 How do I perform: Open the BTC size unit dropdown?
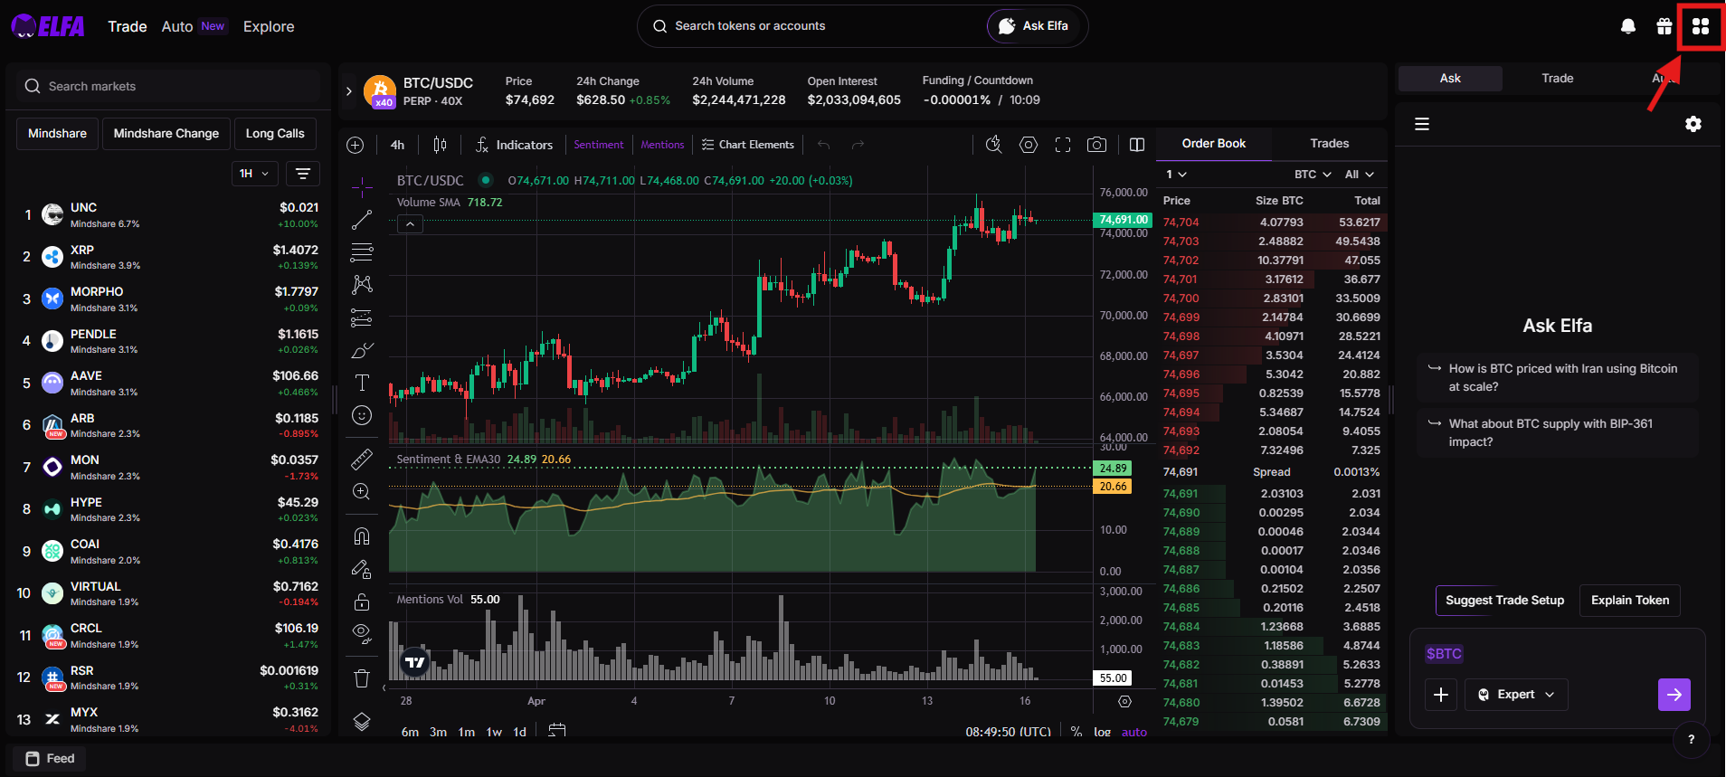coord(1313,175)
